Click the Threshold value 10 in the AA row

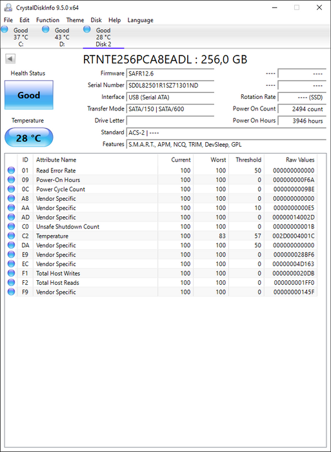pos(257,208)
